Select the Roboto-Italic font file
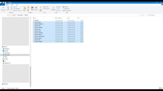Screen dimensions: 163x91 pos(58,29)
